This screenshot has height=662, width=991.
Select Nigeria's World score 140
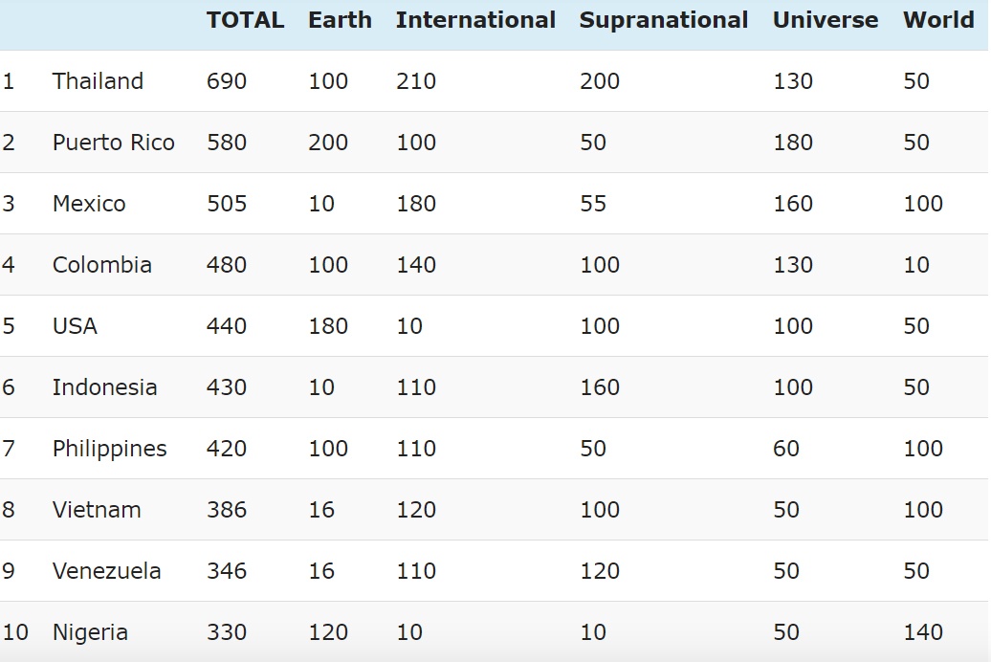pyautogui.click(x=923, y=632)
